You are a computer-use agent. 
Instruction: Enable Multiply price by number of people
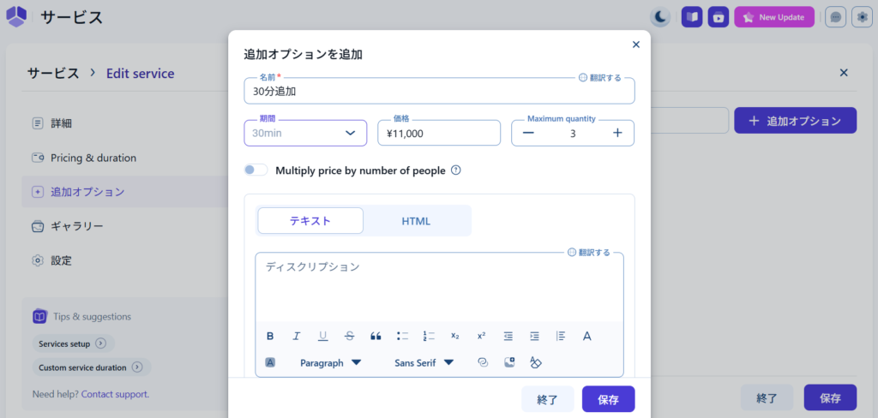tap(256, 170)
